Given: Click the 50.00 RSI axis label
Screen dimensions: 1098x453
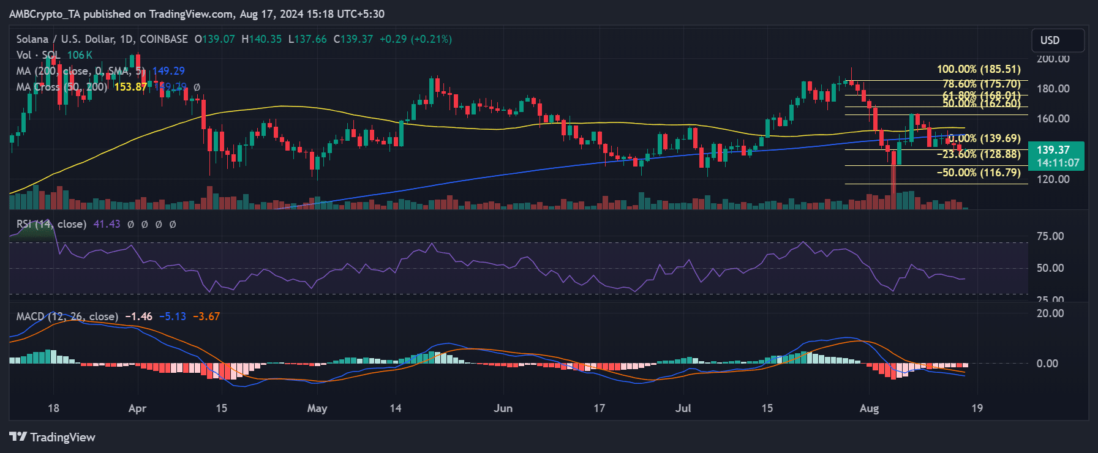Looking at the screenshot, I should 1050,268.
